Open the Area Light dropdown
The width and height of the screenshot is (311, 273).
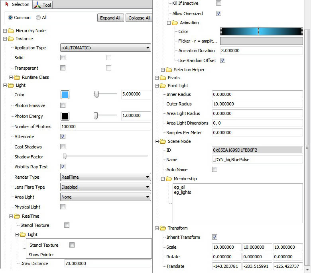tap(106, 197)
